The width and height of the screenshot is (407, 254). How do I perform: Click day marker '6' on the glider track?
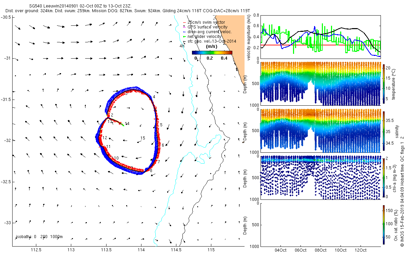pyautogui.click(x=163, y=145)
